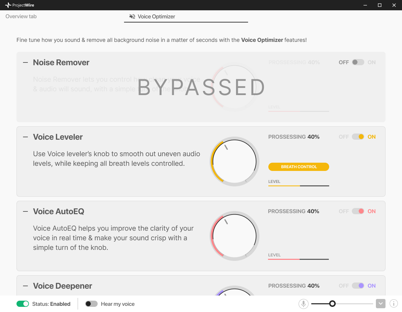Turn on the Noise Remover toggle
402x312 pixels.
[x=358, y=62]
